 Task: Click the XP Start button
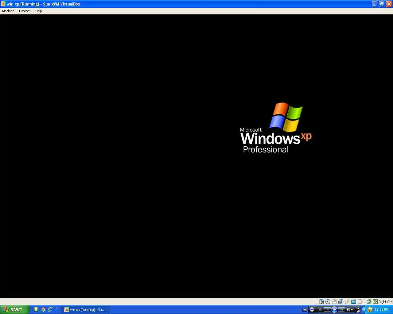pos(14,309)
